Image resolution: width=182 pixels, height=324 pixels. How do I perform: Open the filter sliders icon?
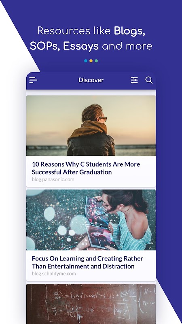pos(134,80)
